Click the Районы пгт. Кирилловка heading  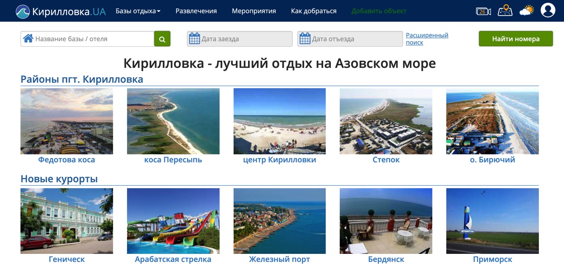[82, 79]
